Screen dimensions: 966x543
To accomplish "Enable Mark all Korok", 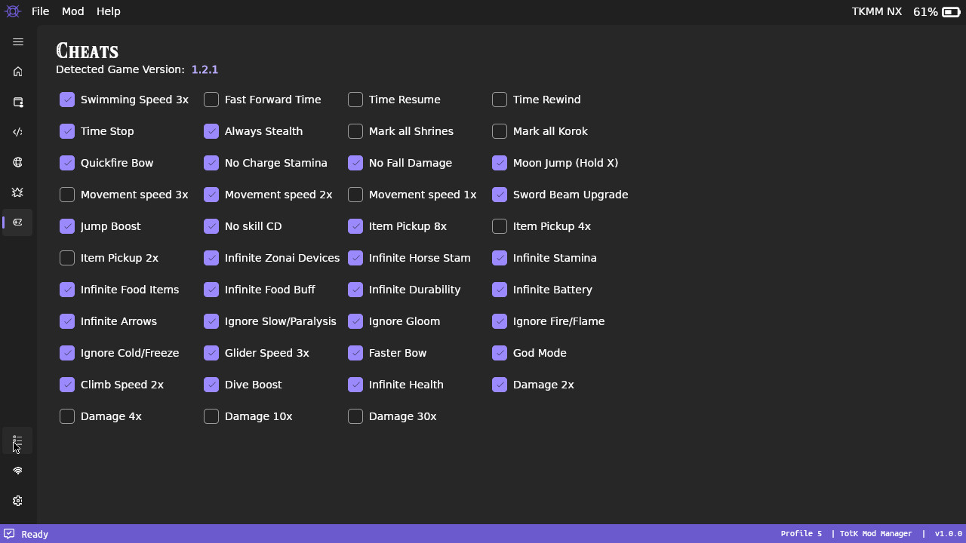I will 499,131.
